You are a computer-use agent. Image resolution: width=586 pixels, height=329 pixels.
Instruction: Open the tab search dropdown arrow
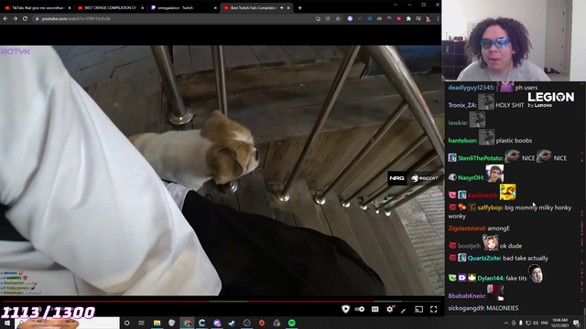396,5
